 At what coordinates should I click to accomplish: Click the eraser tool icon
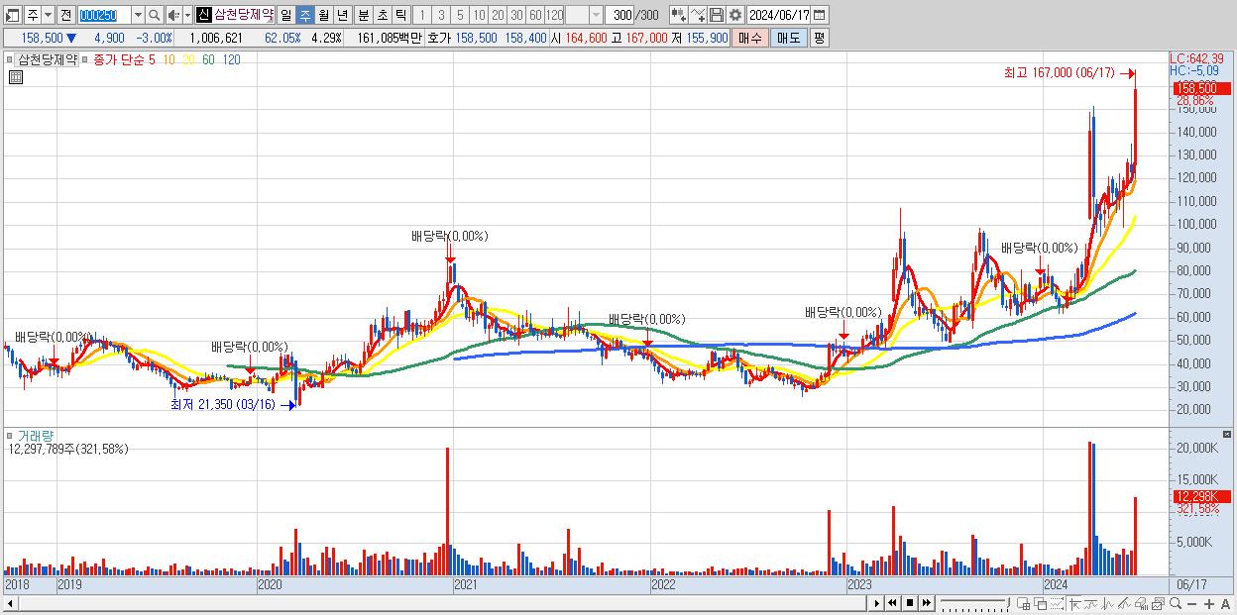click(1141, 604)
